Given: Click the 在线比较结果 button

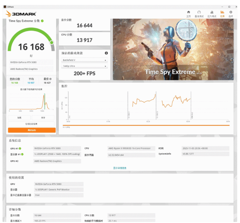Looking at the screenshot, I should pyautogui.click(x=31, y=124).
